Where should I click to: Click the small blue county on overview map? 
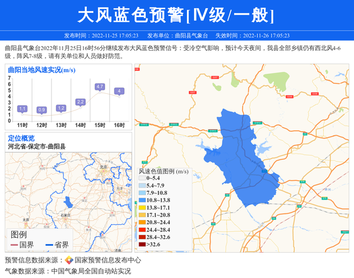[x=70, y=202]
